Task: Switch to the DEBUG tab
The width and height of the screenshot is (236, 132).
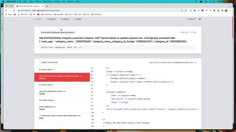Action: pyautogui.click(x=65, y=19)
